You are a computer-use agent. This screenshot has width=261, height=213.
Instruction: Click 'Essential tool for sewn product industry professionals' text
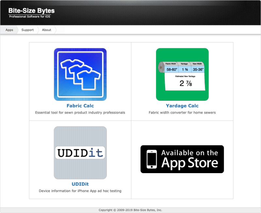(x=80, y=113)
